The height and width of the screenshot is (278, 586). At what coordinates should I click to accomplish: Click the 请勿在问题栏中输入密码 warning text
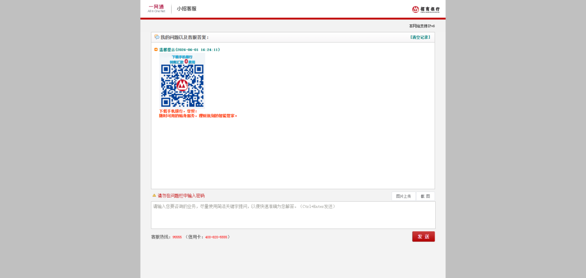click(x=181, y=196)
